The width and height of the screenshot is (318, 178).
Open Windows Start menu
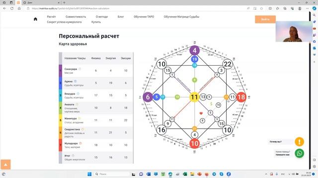(x=89, y=174)
